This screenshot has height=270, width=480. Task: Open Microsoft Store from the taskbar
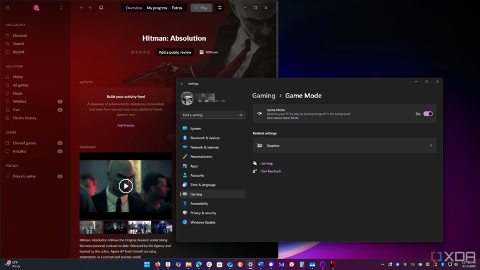[219, 264]
